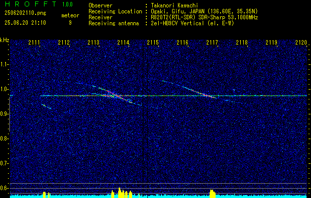Click the 0.7 frequency axis label
The height and width of the screenshot is (198, 311).
pos(3,163)
